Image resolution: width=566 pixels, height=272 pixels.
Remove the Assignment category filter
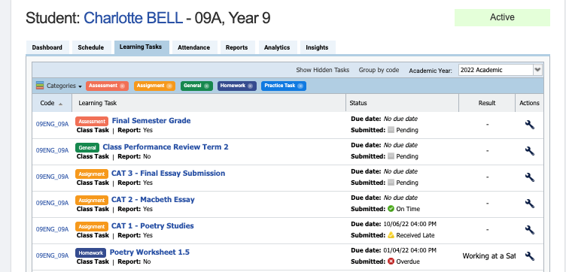[169, 86]
